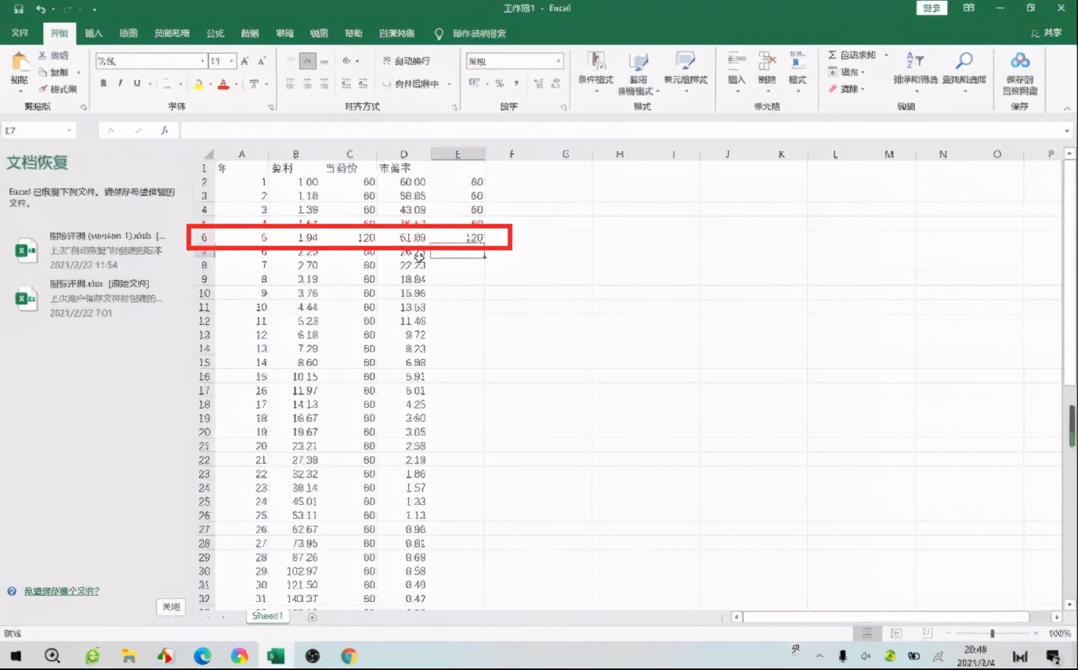Click the Close button in Document Recovery pane
This screenshot has height=670, width=1078.
[171, 607]
